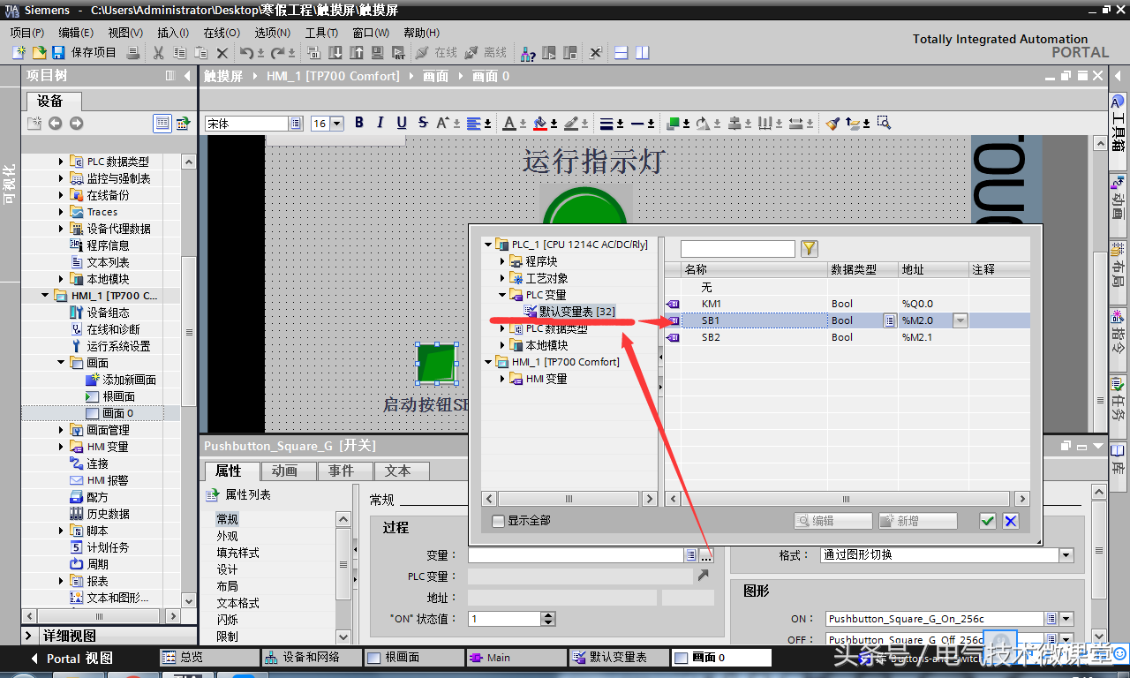Open the 在线(O) menu
This screenshot has height=678, width=1130.
coord(222,33)
